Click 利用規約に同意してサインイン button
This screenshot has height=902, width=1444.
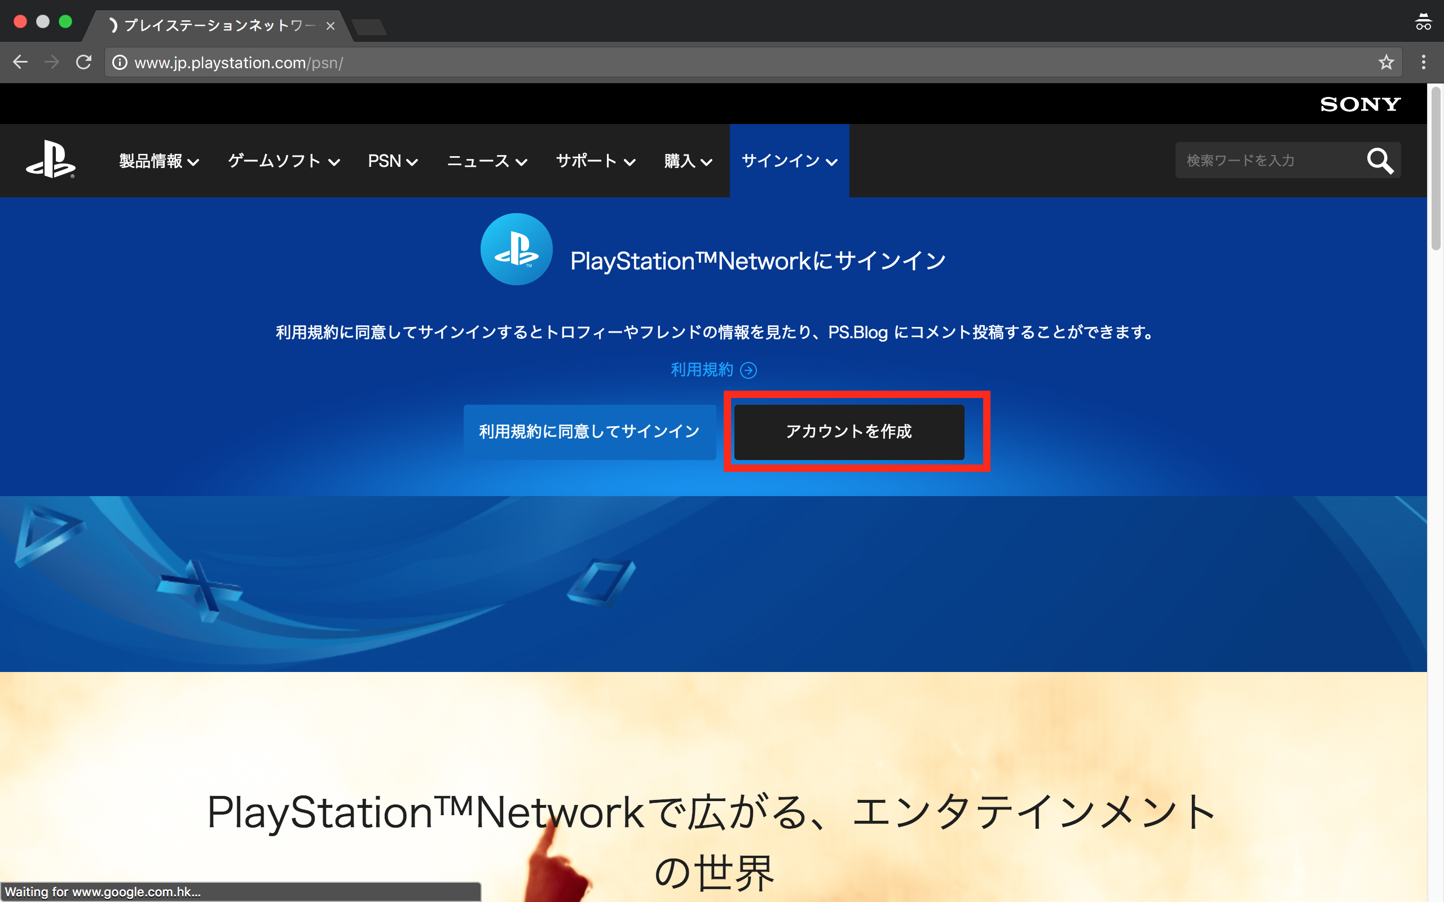tap(589, 432)
